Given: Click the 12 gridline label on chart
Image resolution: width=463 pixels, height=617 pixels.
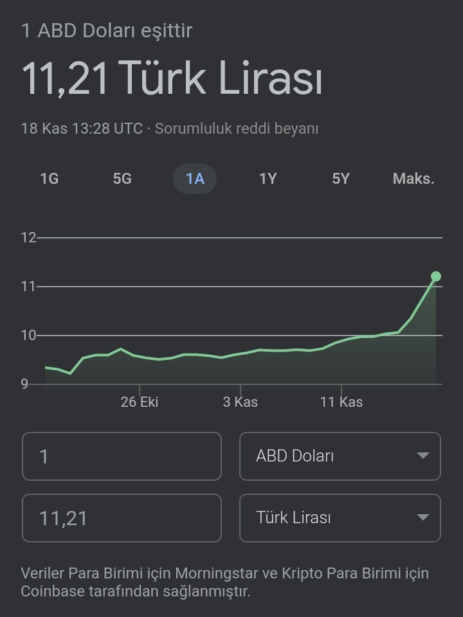Looking at the screenshot, I should (28, 238).
